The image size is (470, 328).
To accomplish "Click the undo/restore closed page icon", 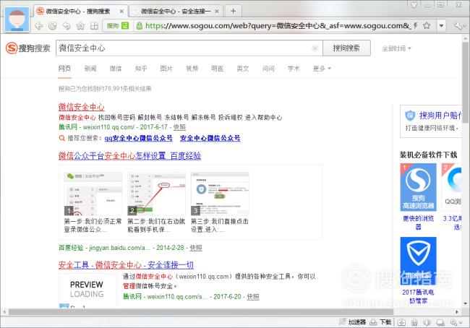I will [67, 26].
